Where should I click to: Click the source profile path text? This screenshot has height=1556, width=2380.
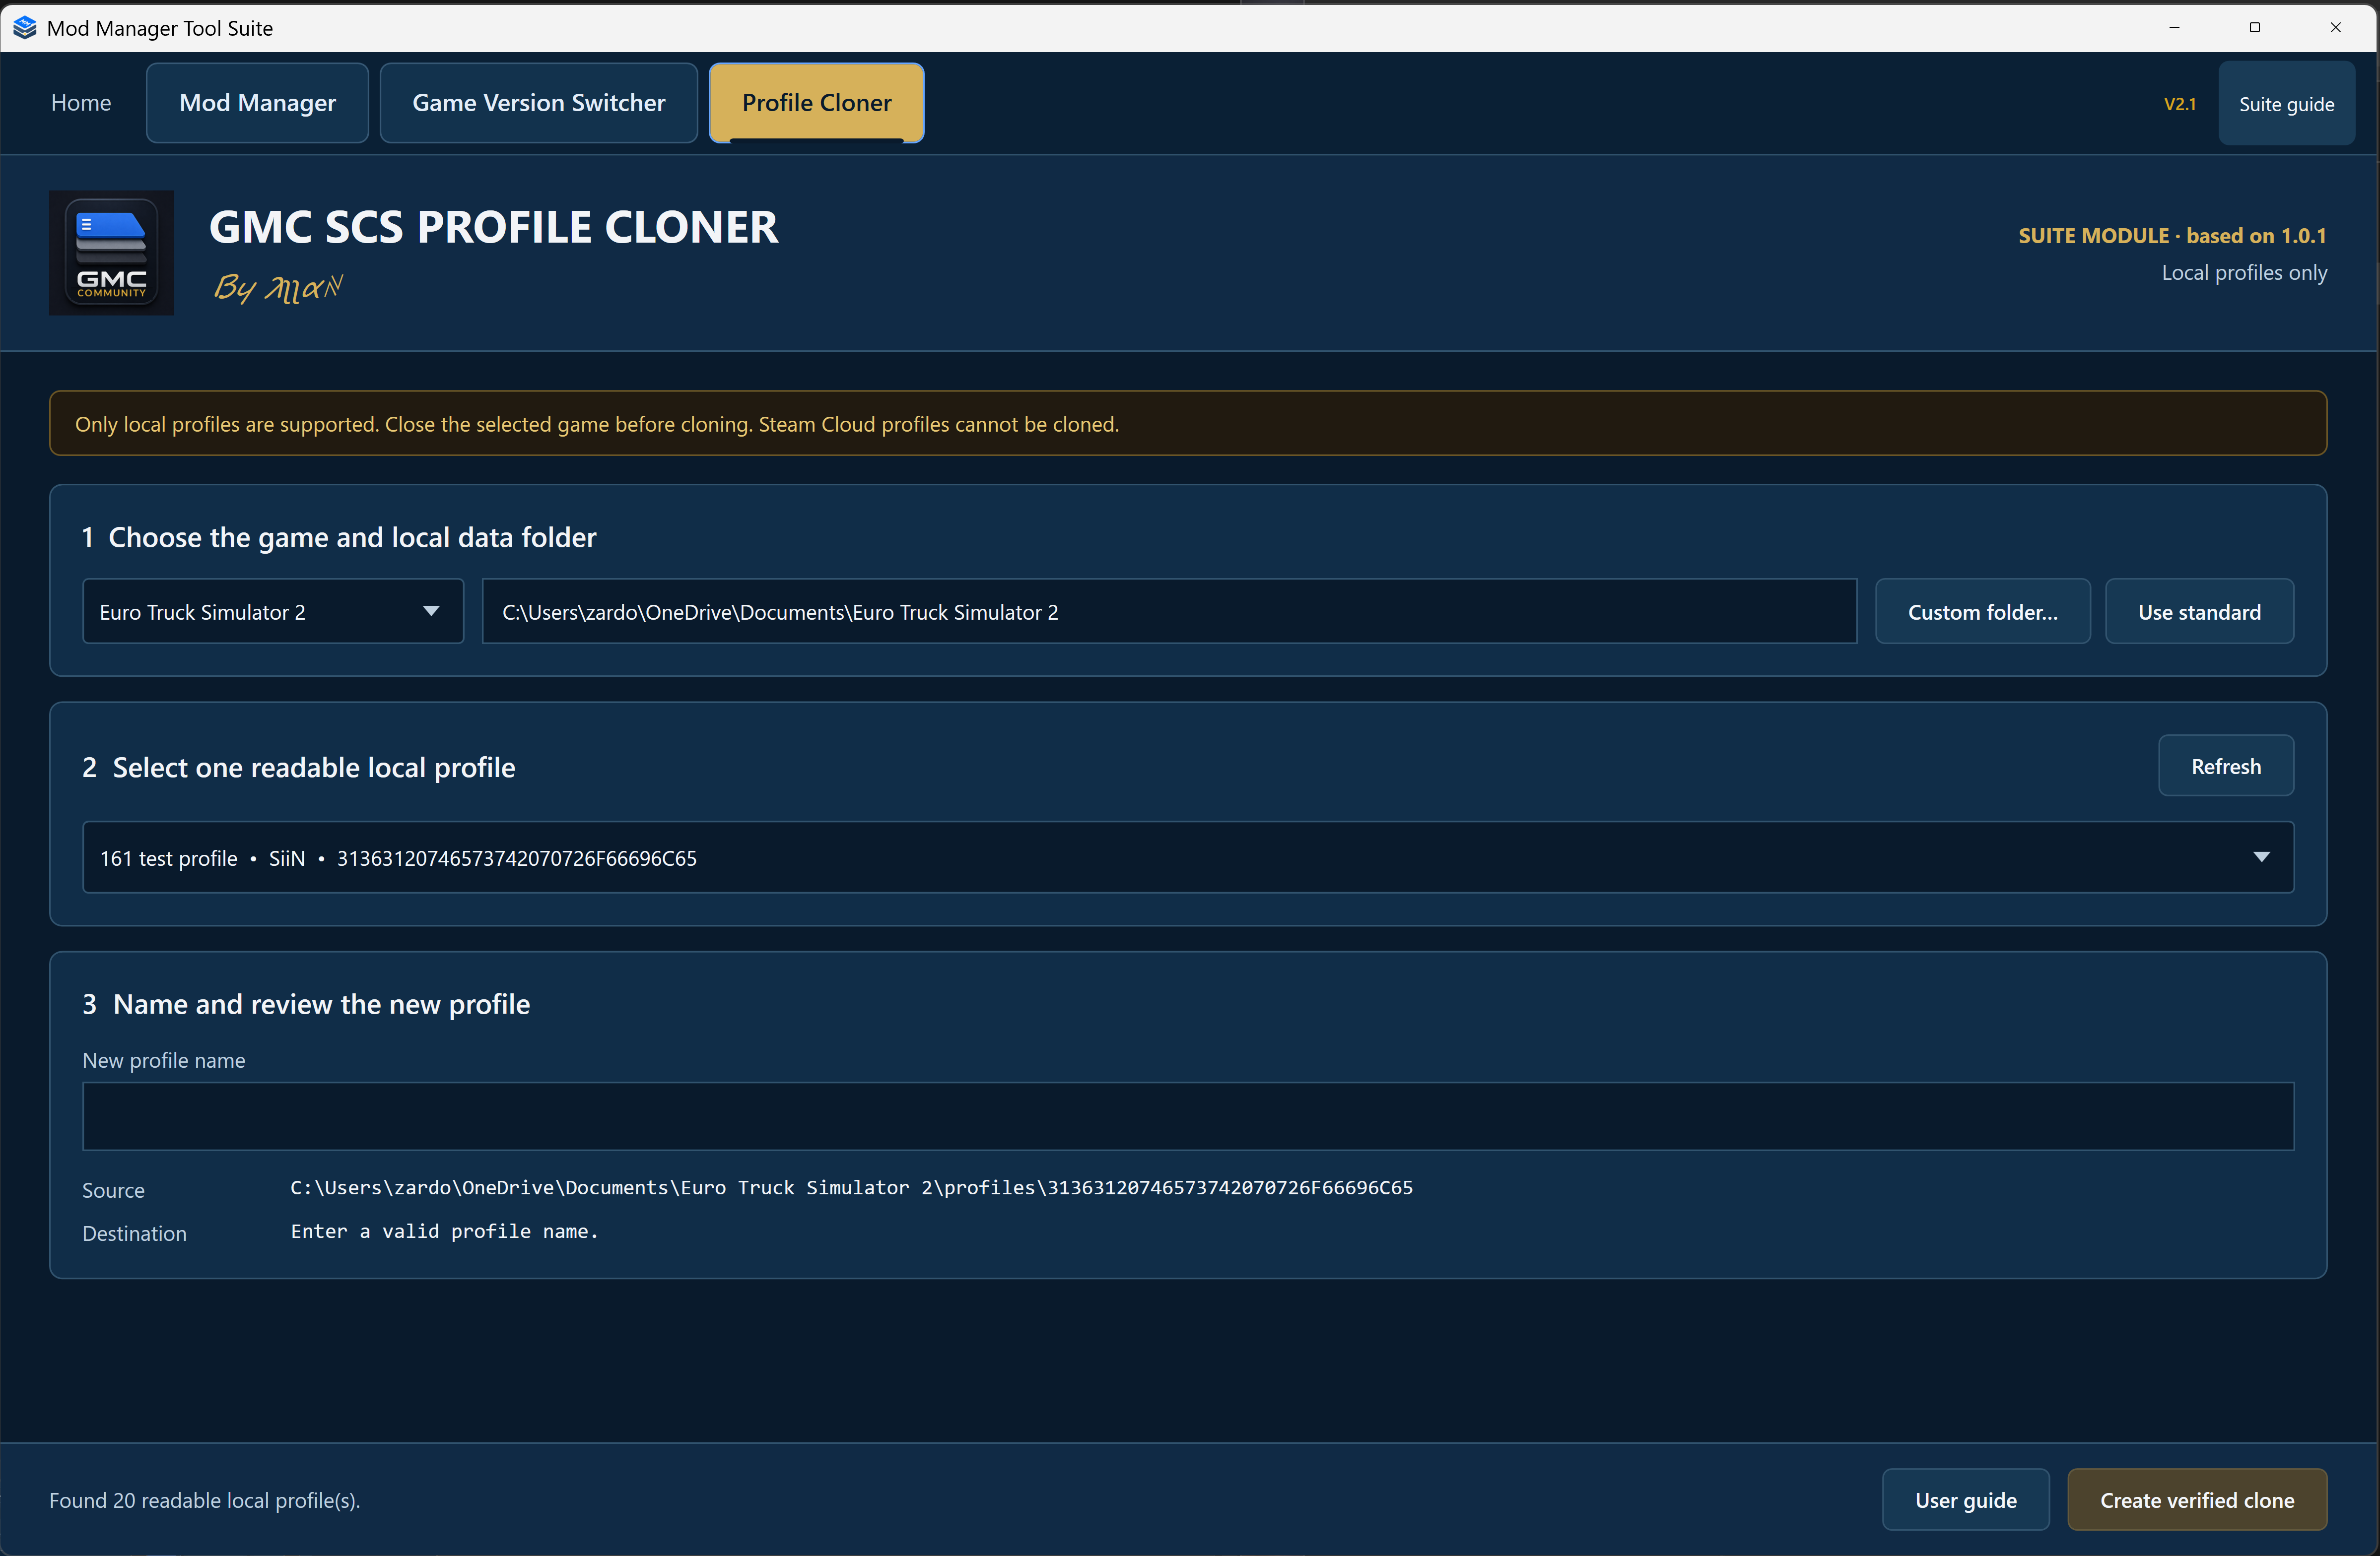851,1187
